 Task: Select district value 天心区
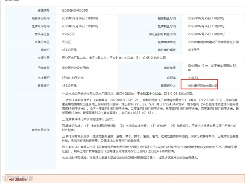coord(66,42)
